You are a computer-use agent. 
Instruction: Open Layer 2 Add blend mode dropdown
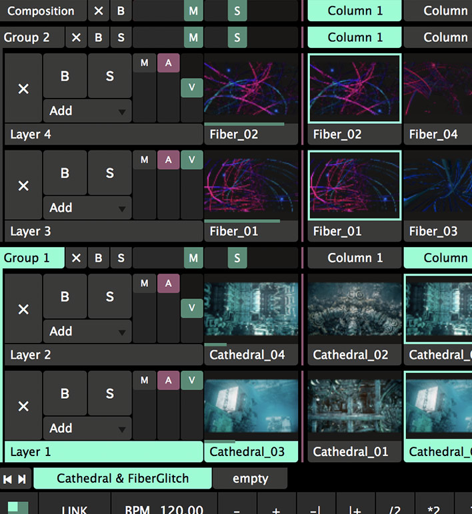[87, 332]
